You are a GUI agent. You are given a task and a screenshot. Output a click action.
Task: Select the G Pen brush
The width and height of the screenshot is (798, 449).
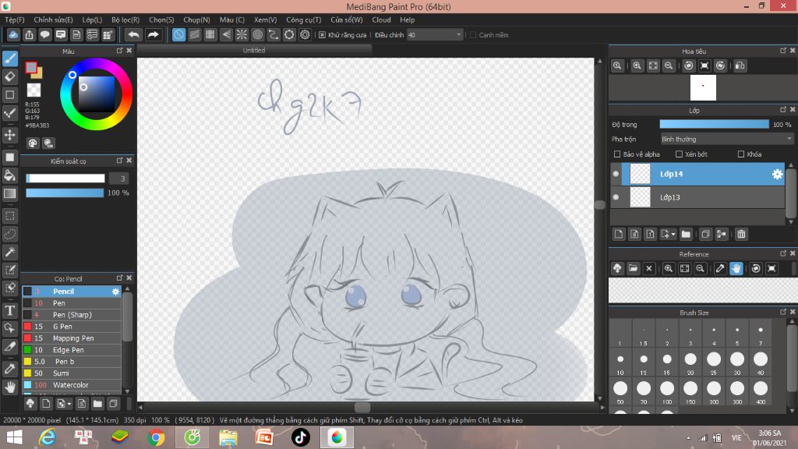pyautogui.click(x=72, y=327)
